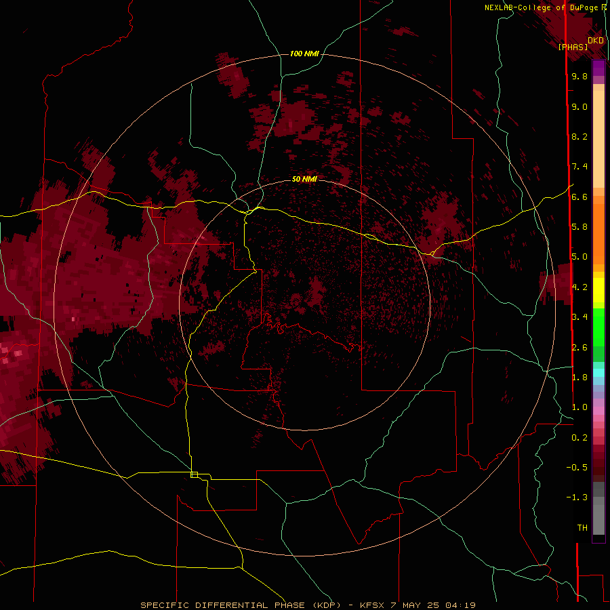Click the 3.4 value on color scale
The height and width of the screenshot is (610, 610).
tap(579, 317)
